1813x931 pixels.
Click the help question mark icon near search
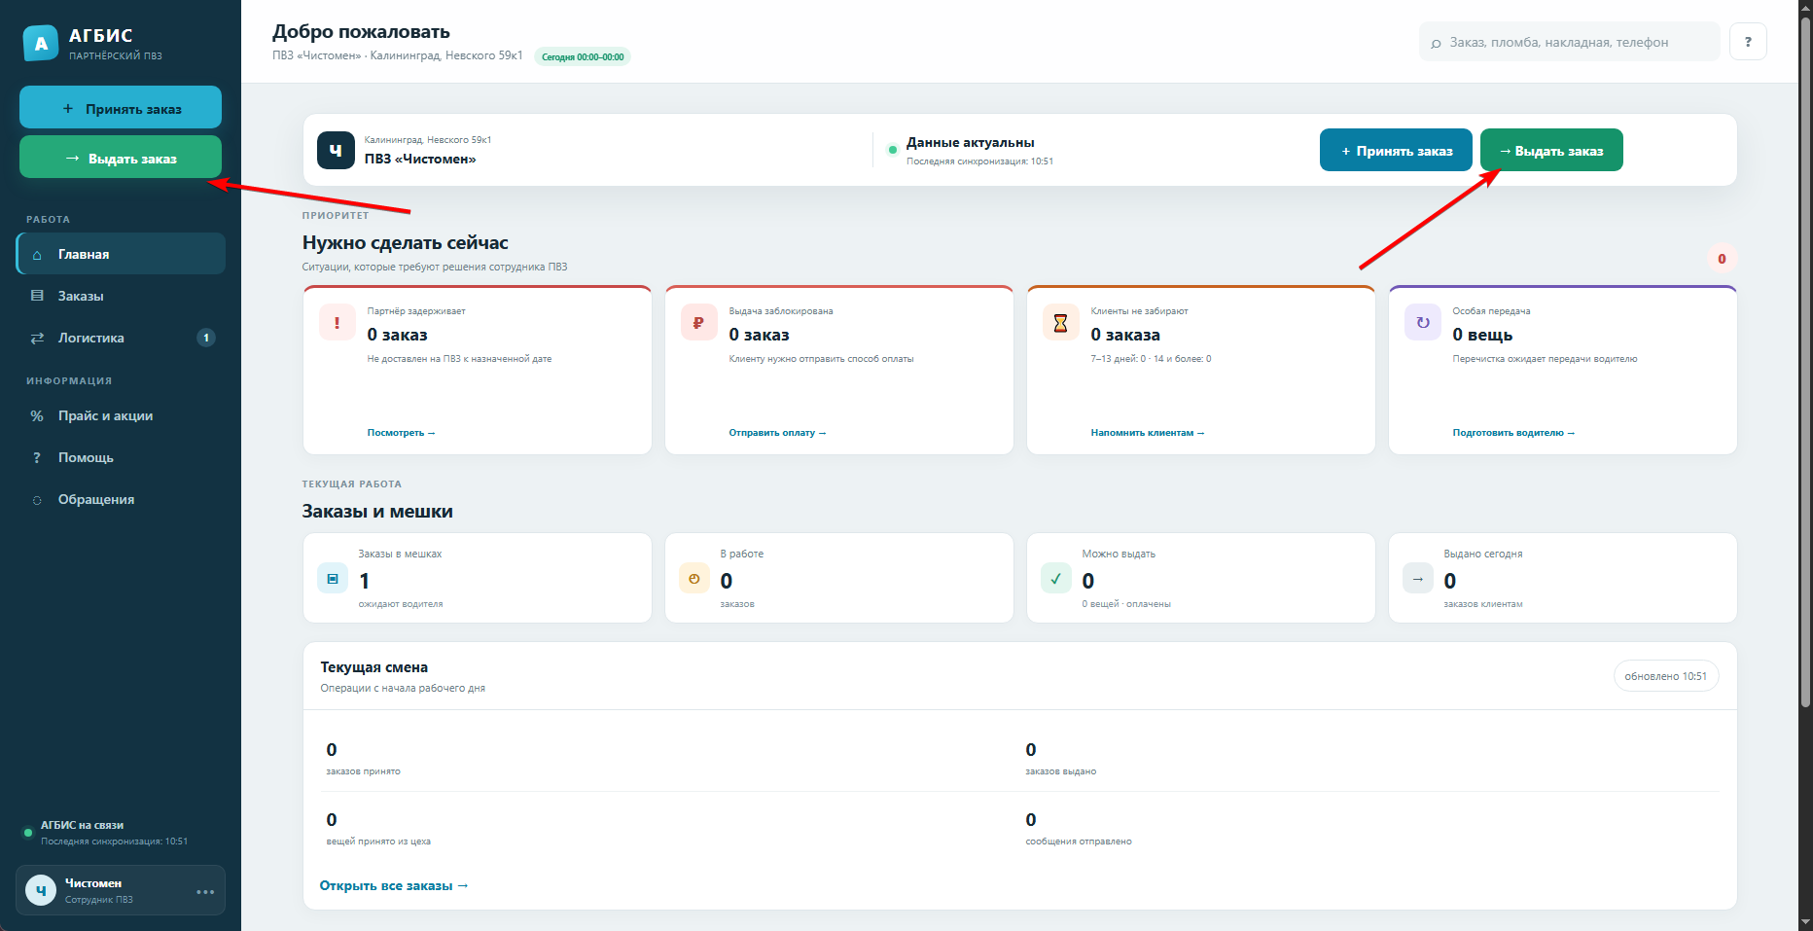coord(1748,42)
